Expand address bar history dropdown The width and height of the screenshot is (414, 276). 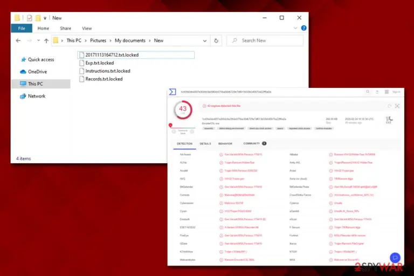pos(205,40)
